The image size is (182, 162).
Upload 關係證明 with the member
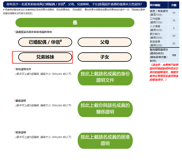[105, 109]
